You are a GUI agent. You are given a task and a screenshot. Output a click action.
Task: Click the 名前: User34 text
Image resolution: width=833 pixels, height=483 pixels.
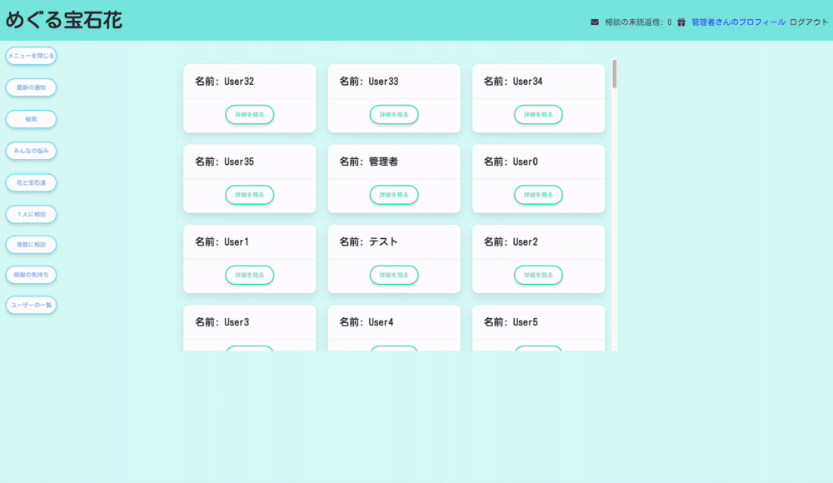513,82
